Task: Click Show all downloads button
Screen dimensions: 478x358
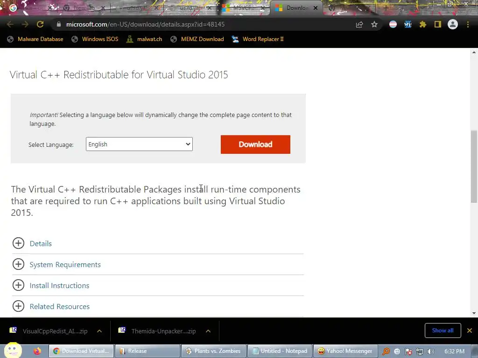Action: pyautogui.click(x=443, y=330)
